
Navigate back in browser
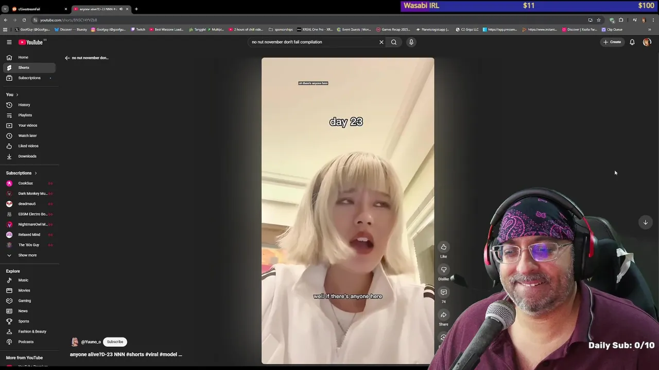(6, 20)
